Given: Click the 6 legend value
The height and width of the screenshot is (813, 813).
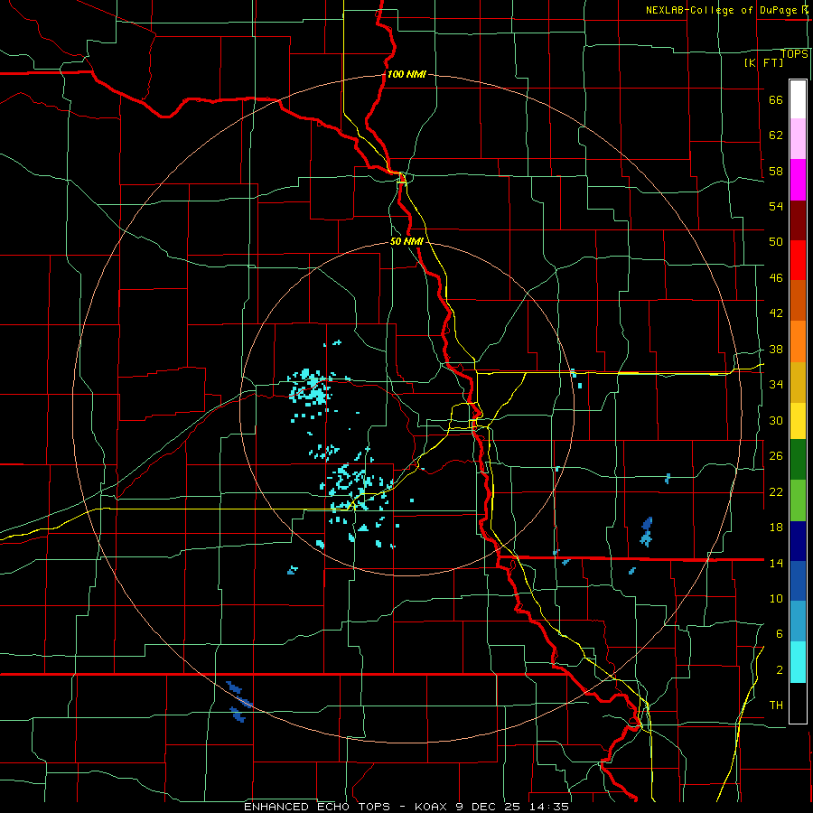Looking at the screenshot, I should pos(780,633).
